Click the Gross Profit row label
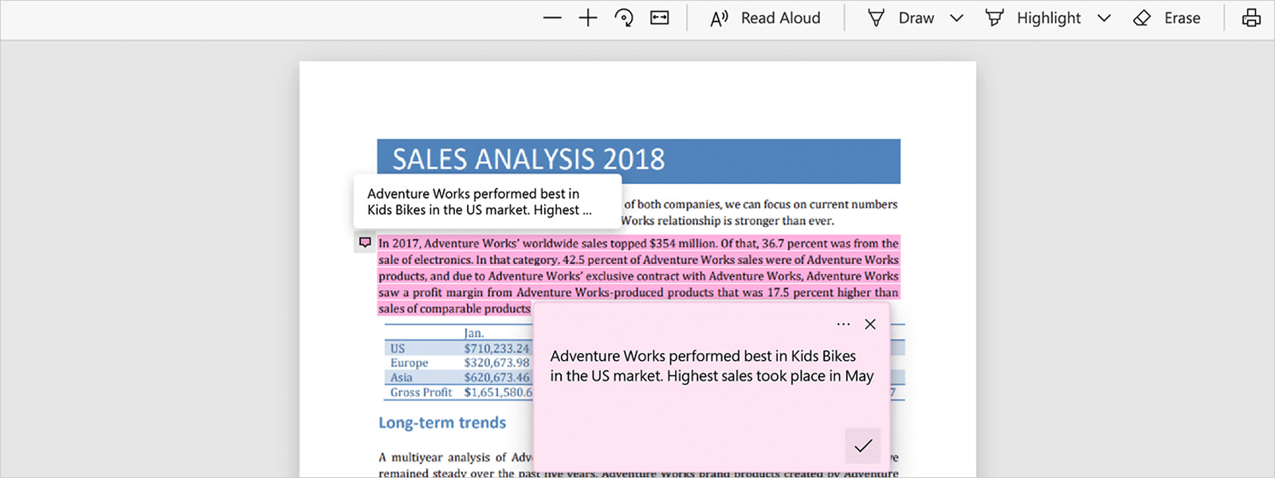 [421, 392]
